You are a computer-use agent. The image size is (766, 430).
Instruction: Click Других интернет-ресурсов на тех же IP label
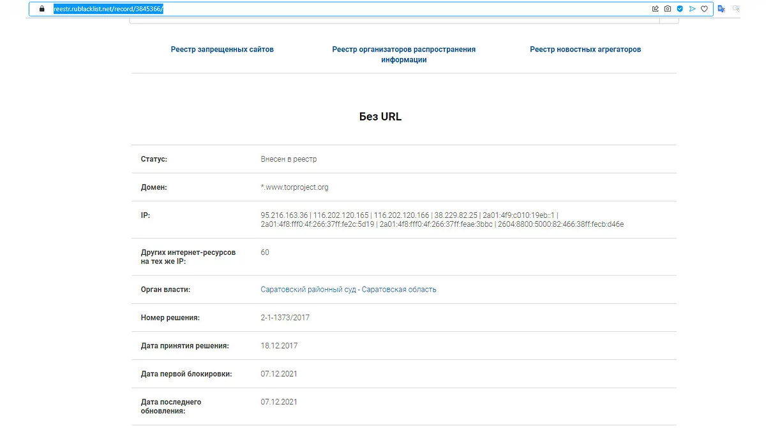pos(188,257)
